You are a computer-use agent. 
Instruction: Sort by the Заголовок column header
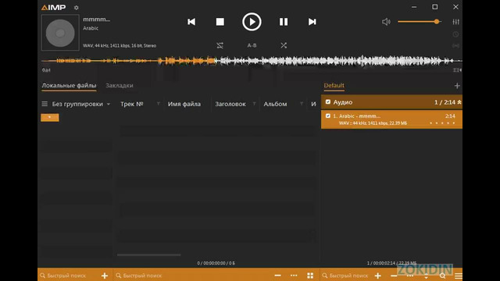pyautogui.click(x=230, y=104)
